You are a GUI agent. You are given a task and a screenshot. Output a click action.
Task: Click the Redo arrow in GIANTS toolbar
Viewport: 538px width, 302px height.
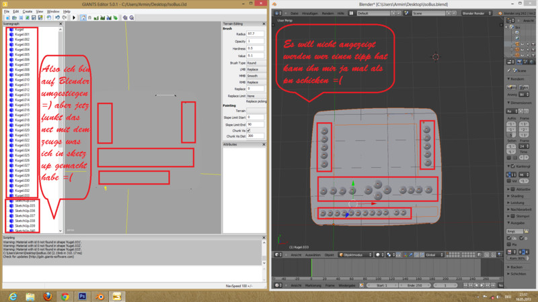tap(64, 17)
